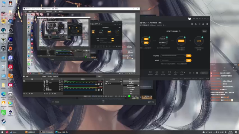Screen dimensions: 239x134
Task: Toggle lock on the Text (GDI+) source
Action: pos(62,83)
